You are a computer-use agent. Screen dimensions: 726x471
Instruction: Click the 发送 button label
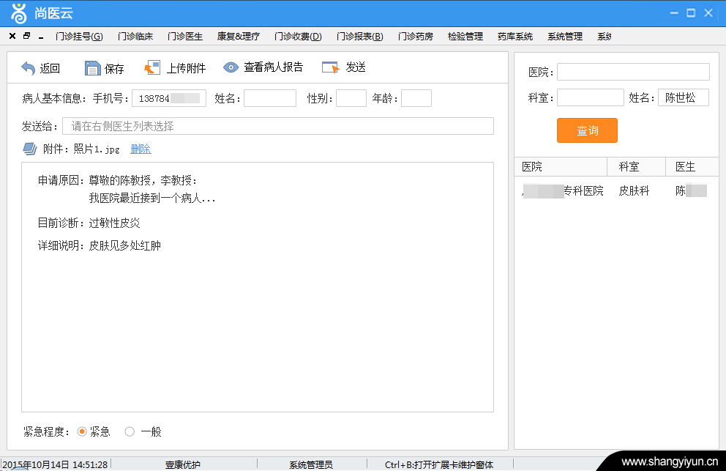point(356,67)
